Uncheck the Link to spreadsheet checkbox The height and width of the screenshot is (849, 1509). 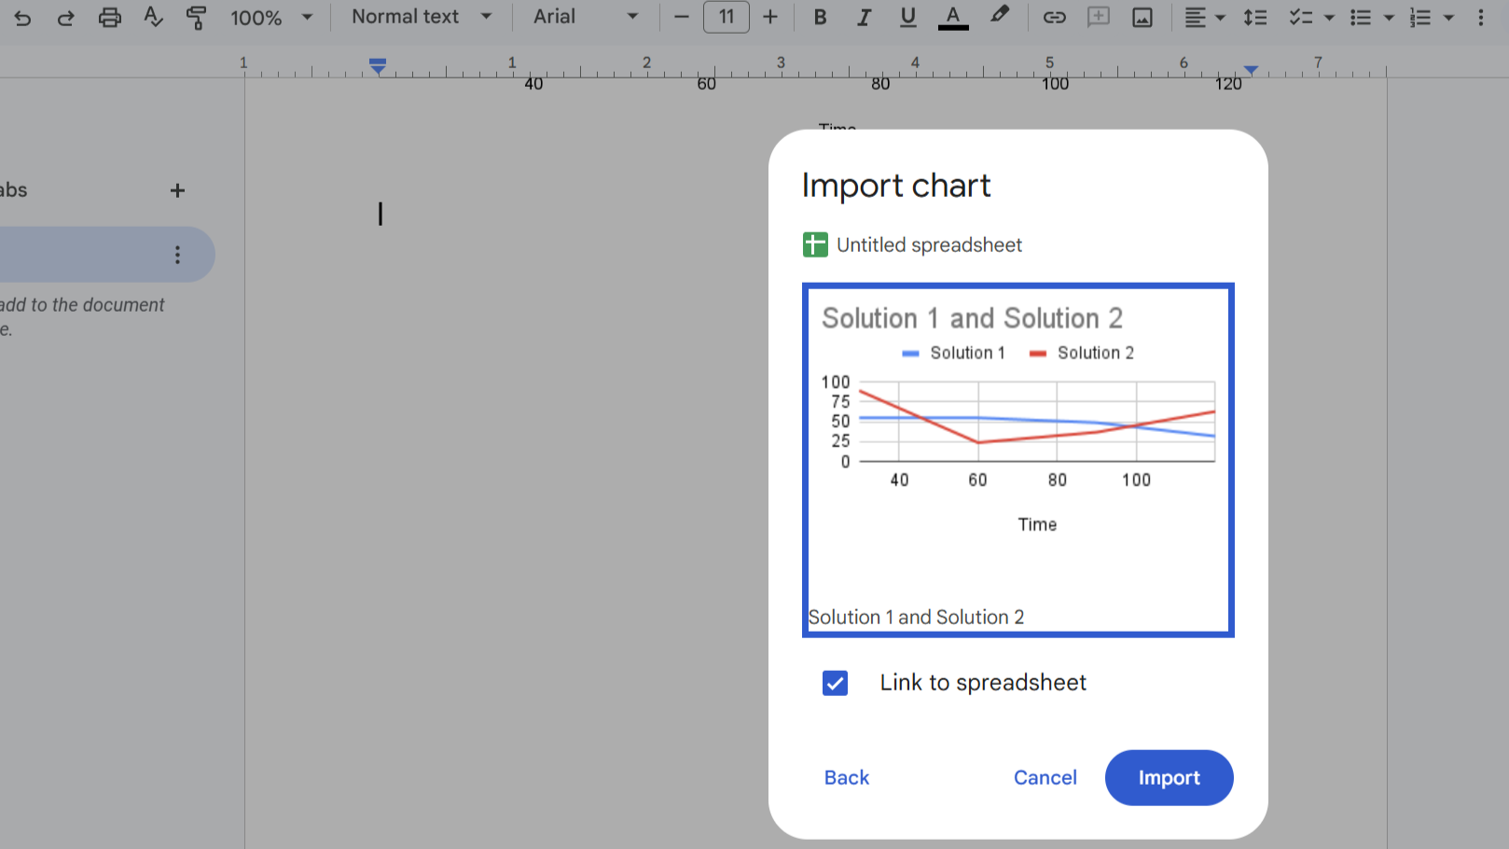click(835, 683)
